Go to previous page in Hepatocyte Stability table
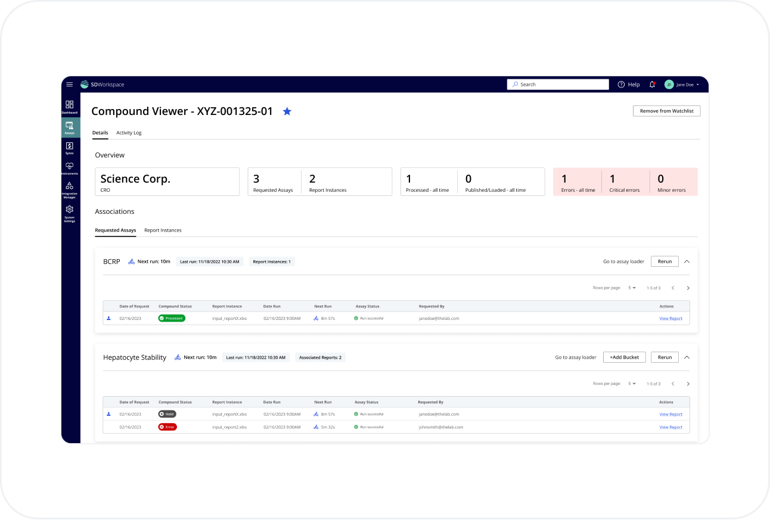 pos(673,384)
